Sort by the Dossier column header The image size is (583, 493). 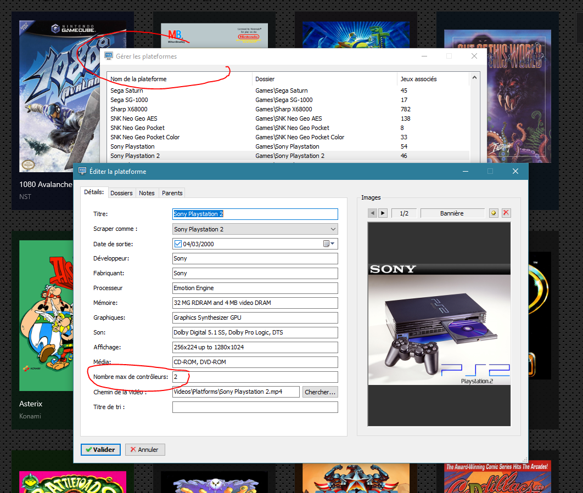point(324,79)
